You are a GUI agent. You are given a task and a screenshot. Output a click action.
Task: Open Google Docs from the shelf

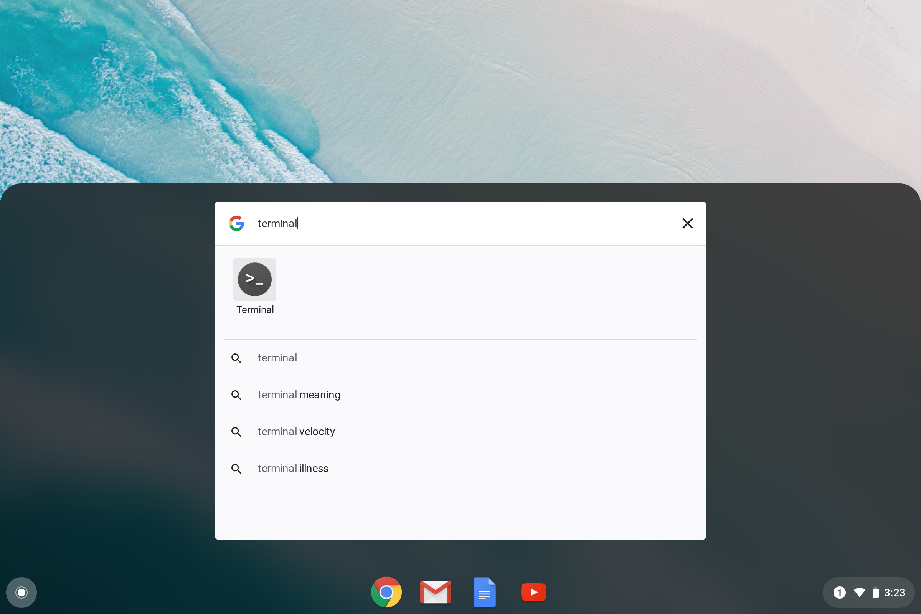tap(484, 592)
